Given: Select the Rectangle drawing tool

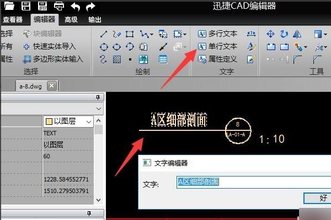Looking at the screenshot, I should [x=130, y=34].
